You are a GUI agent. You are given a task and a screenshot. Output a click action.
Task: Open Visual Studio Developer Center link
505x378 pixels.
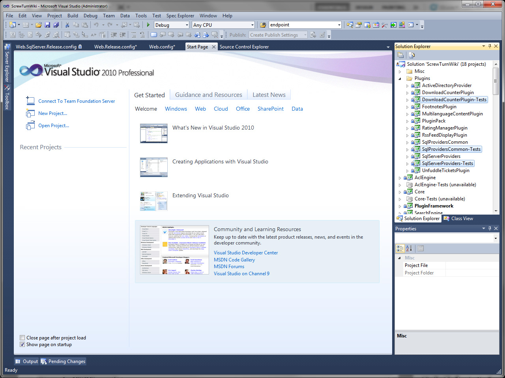click(246, 253)
